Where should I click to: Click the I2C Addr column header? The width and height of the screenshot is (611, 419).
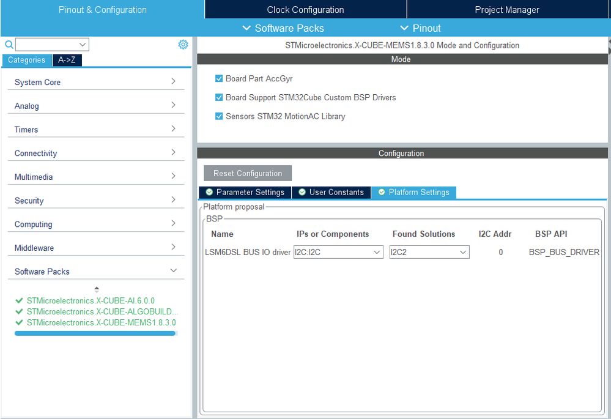click(x=495, y=234)
